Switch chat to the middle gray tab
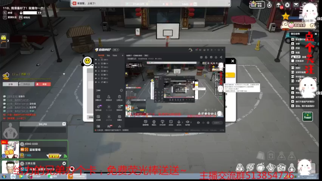322x181 pixels. click(x=27, y=84)
